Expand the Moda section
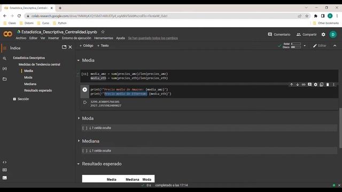This screenshot has height=192, width=342. click(79, 118)
